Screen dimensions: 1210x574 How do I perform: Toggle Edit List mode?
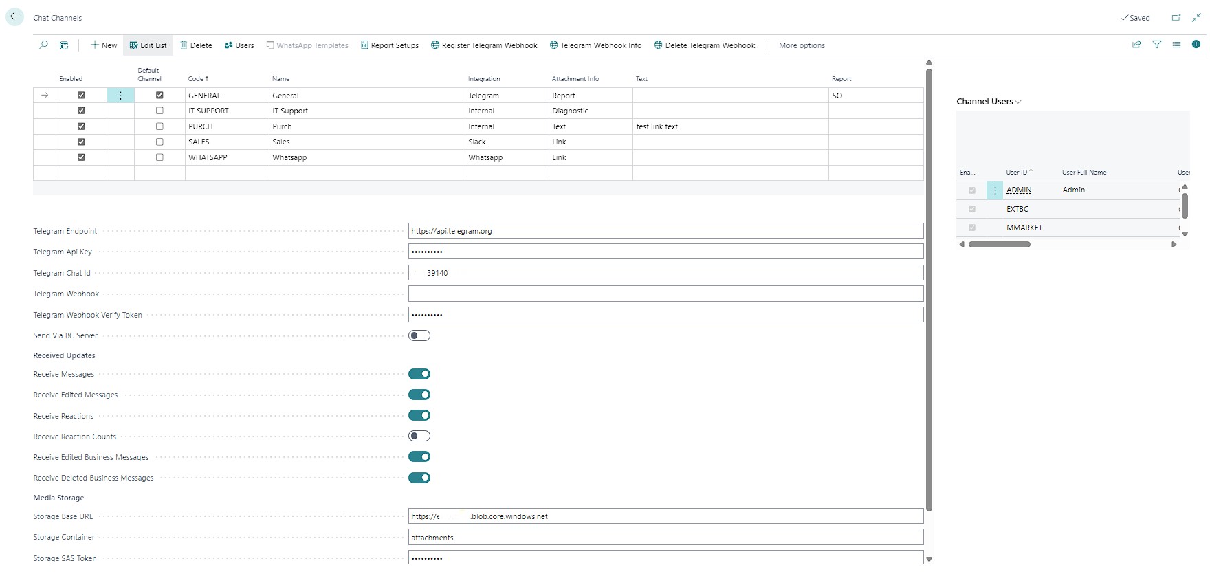148,45
